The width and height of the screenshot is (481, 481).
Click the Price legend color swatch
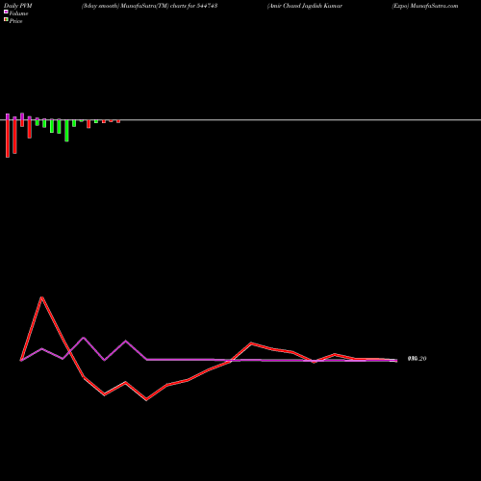(6, 19)
